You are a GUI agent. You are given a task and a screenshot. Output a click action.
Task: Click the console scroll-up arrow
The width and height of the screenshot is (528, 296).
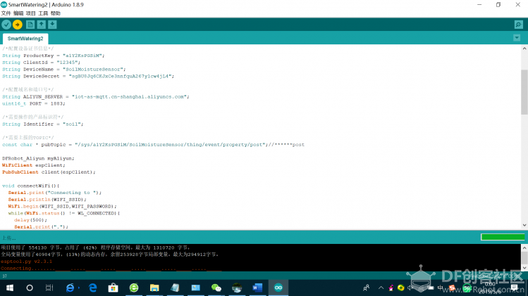524,247
